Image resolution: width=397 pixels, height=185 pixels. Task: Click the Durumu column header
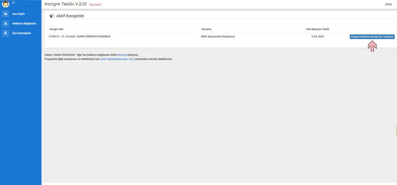[206, 29]
